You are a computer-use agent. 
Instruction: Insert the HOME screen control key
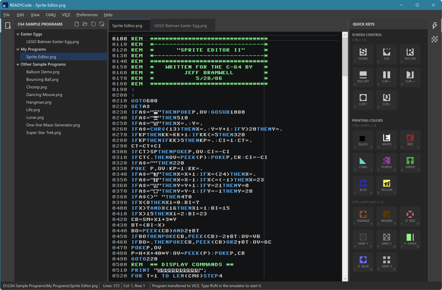(363, 55)
